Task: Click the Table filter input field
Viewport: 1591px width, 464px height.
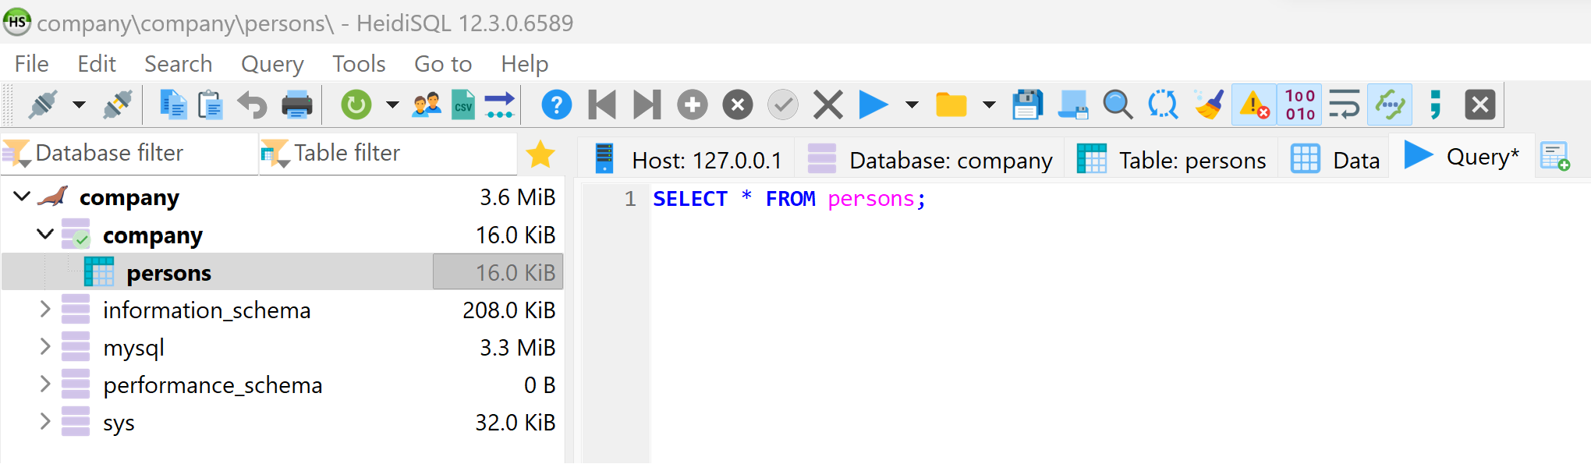Action: coord(388,153)
